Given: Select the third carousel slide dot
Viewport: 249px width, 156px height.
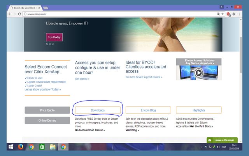Looking at the screenshot, I should 53,44.
